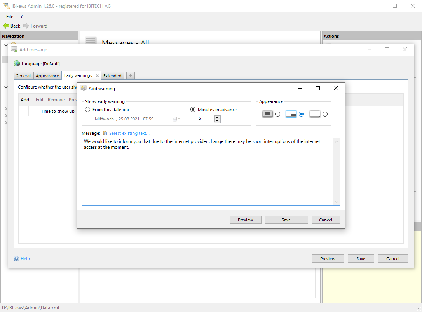Click the plus icon to add new tab
Screen dimensions: 422x312
coord(131,76)
